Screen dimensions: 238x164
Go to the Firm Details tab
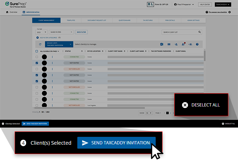pyautogui.click(x=170, y=20)
